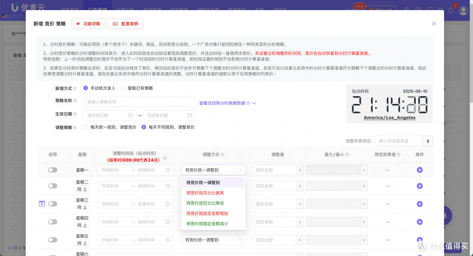The height and width of the screenshot is (256, 473).
Task: Click the clock icon in 星期三 time field
Action: tap(168, 204)
